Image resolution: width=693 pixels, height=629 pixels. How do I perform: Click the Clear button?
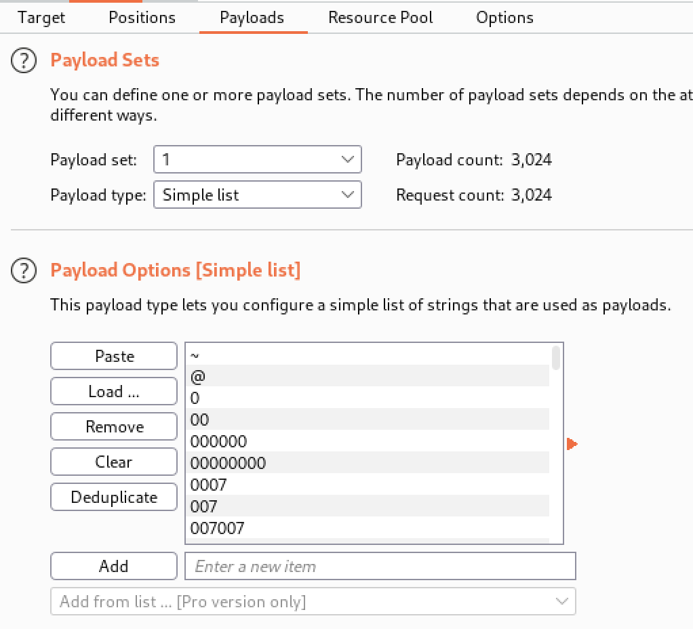(114, 462)
